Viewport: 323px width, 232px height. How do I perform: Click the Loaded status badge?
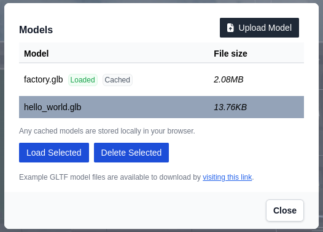[x=83, y=80]
